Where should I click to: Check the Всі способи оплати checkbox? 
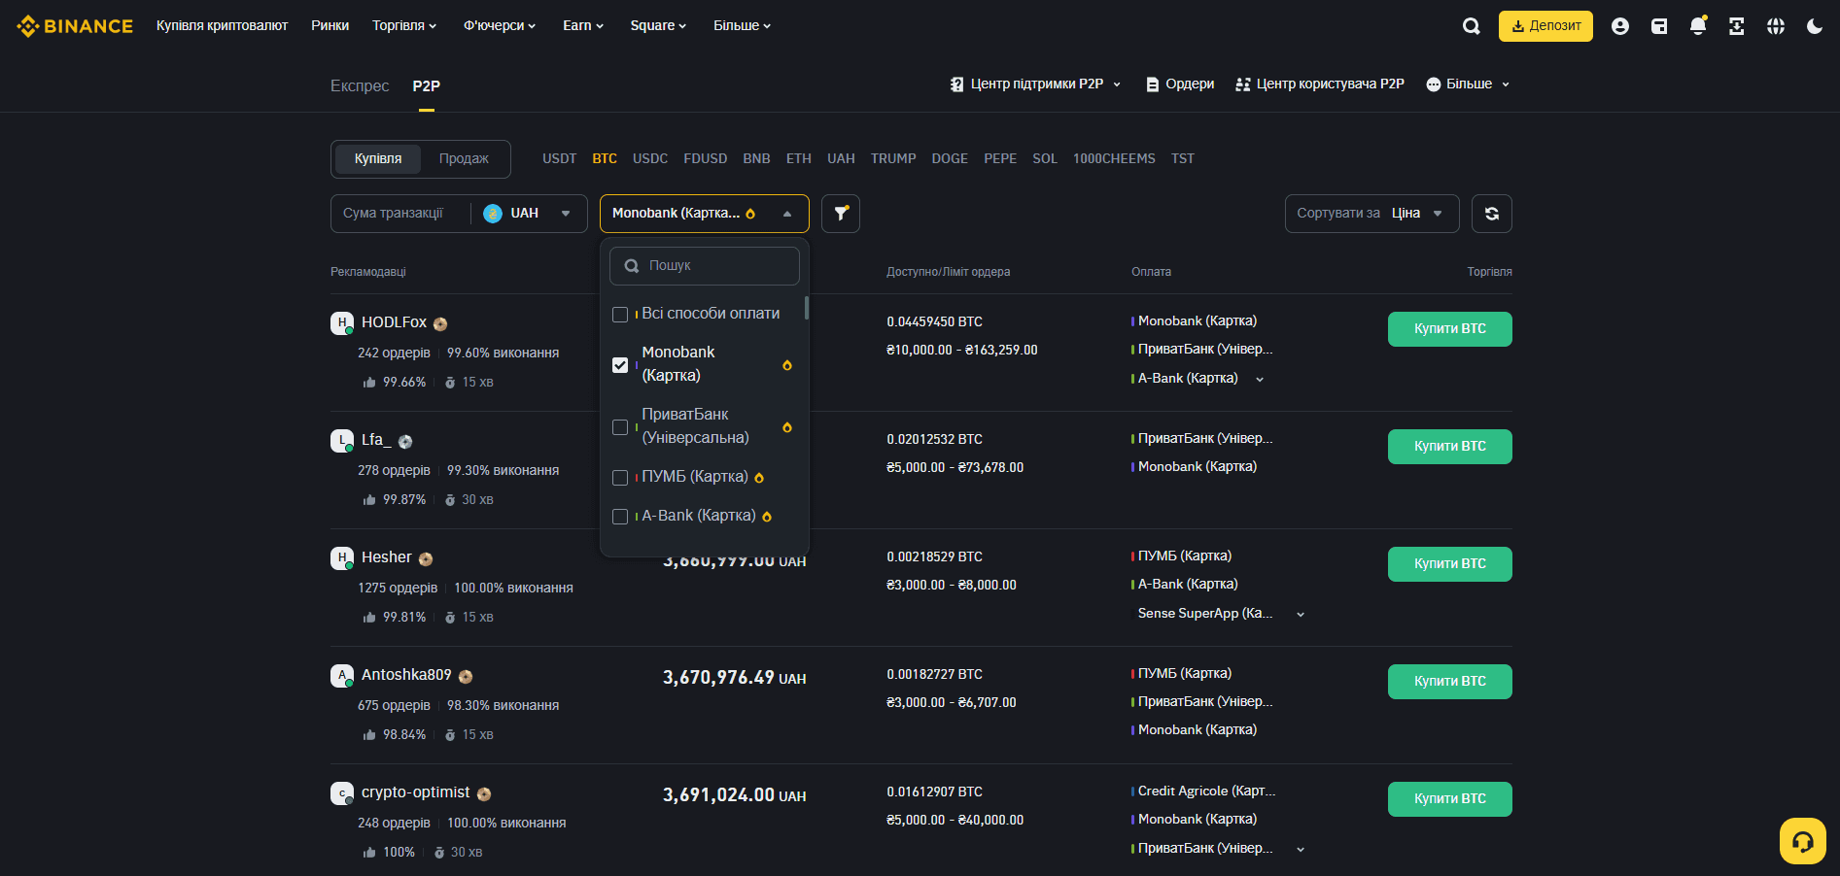coord(620,315)
